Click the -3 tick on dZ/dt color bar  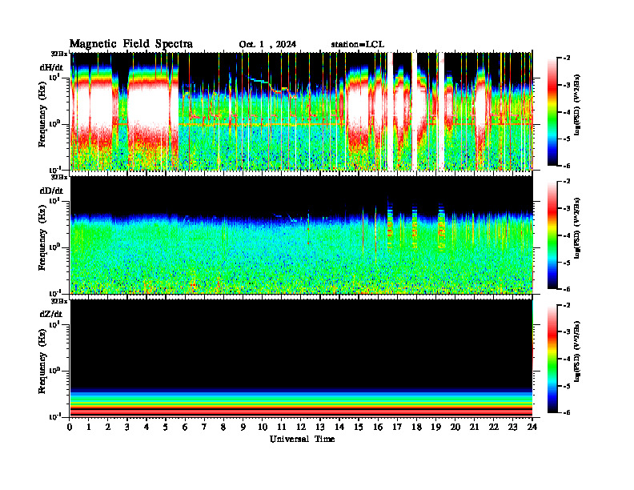pos(567,332)
